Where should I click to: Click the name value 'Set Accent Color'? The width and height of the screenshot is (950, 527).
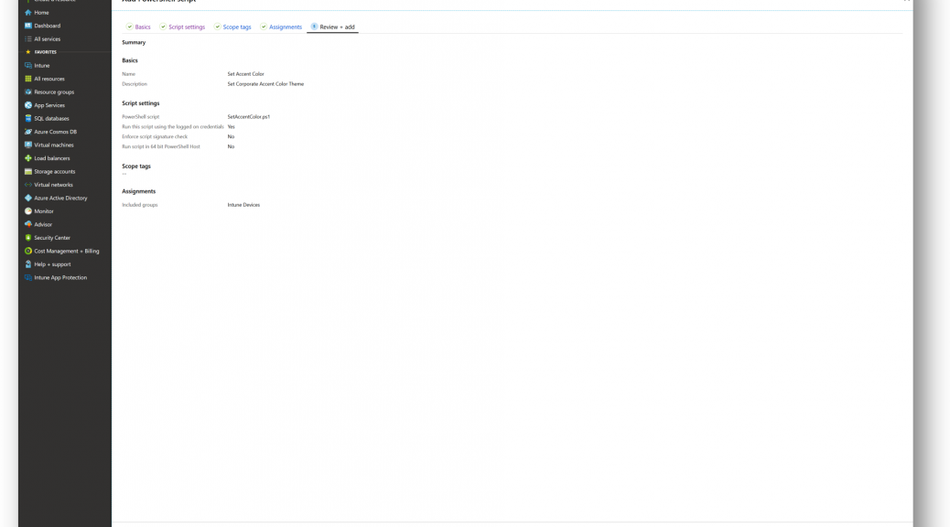pyautogui.click(x=245, y=74)
